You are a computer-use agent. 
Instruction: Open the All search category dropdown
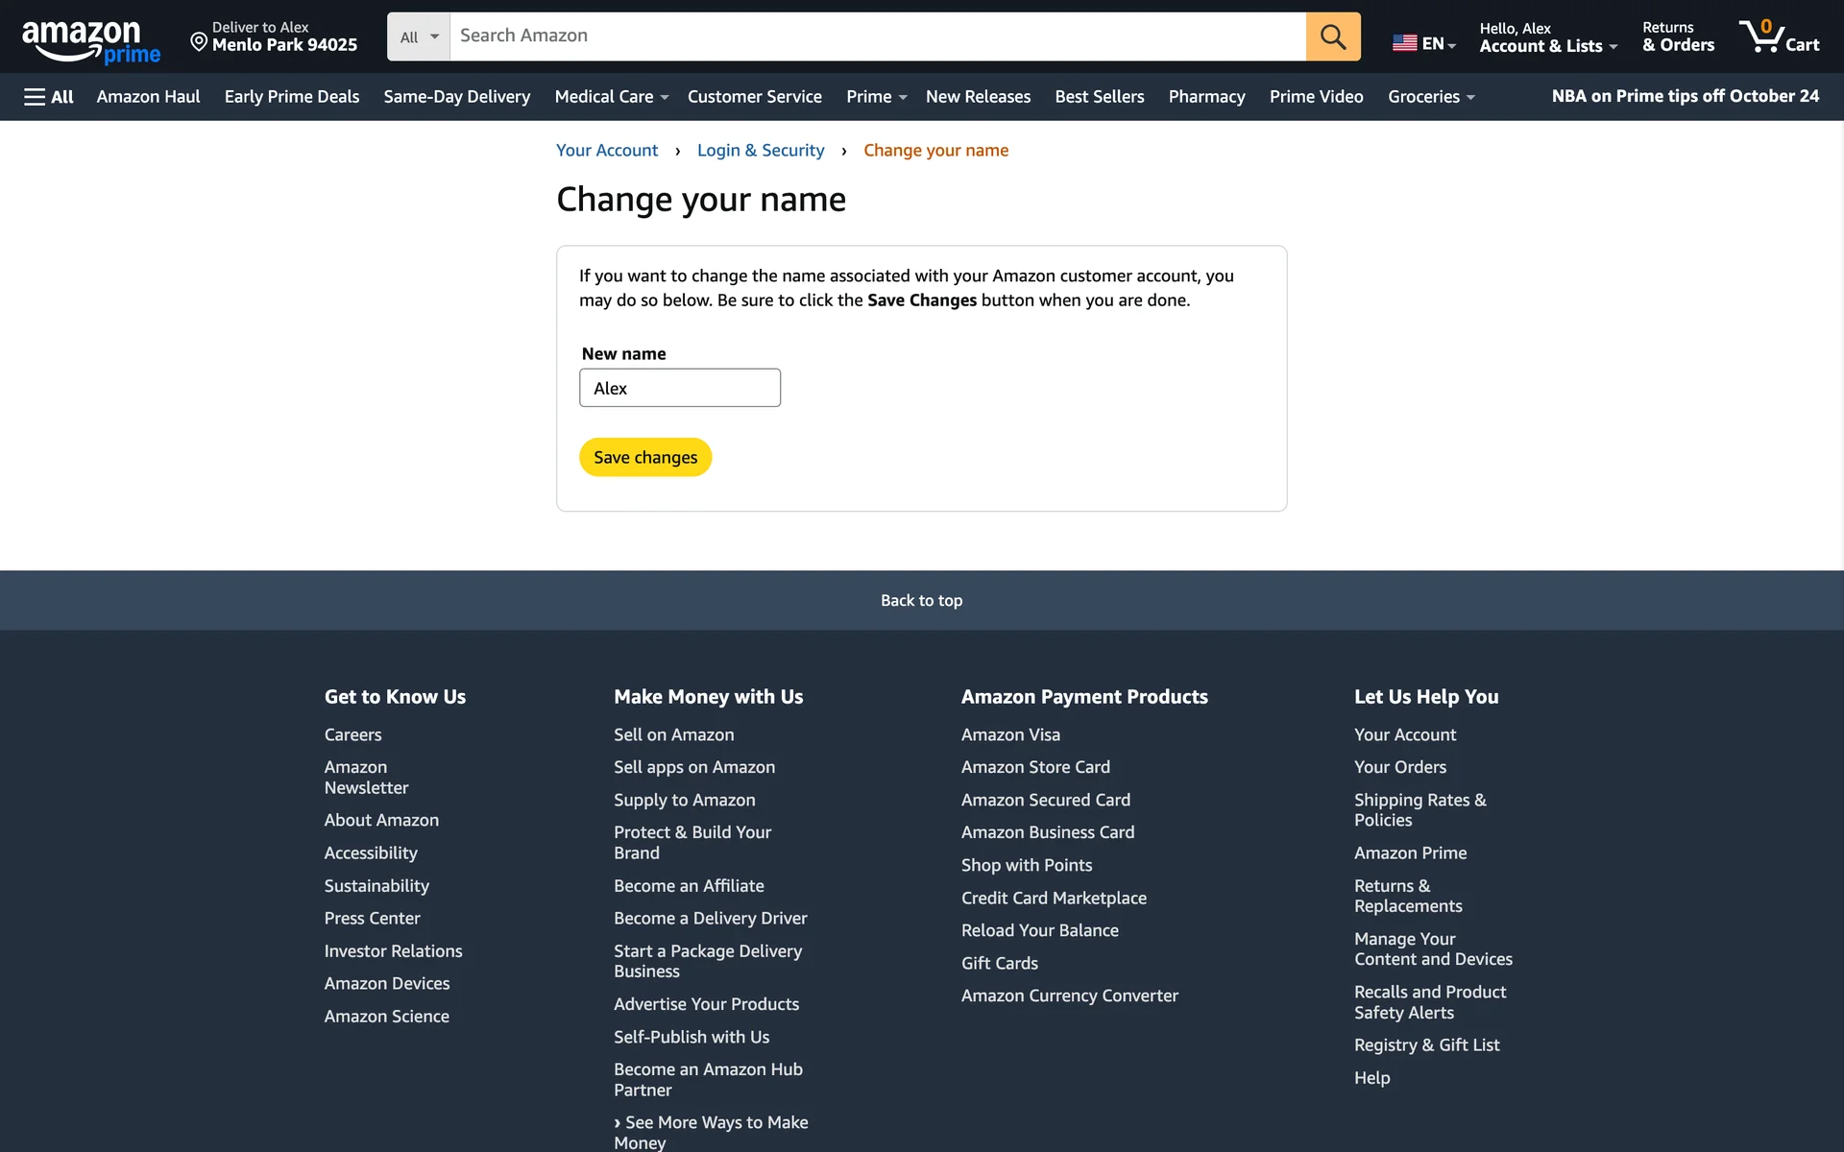(419, 36)
